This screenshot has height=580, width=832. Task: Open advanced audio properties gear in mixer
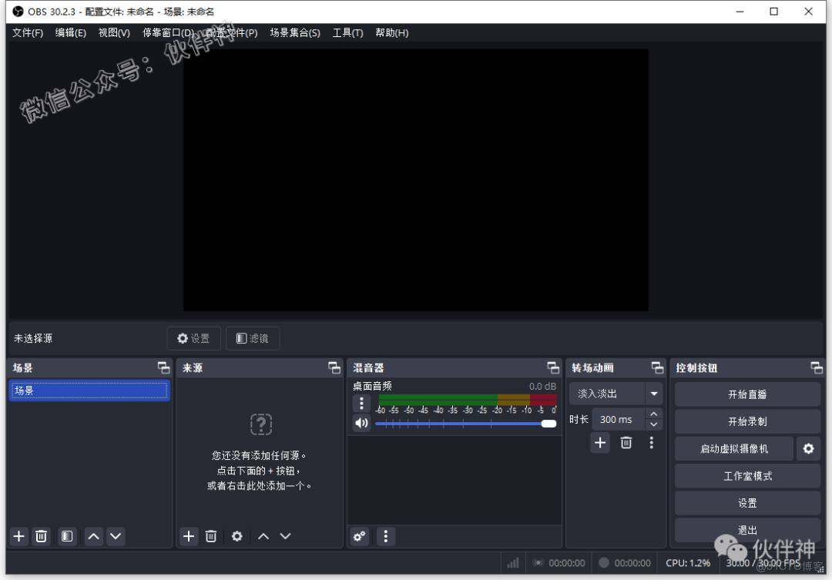pos(359,536)
